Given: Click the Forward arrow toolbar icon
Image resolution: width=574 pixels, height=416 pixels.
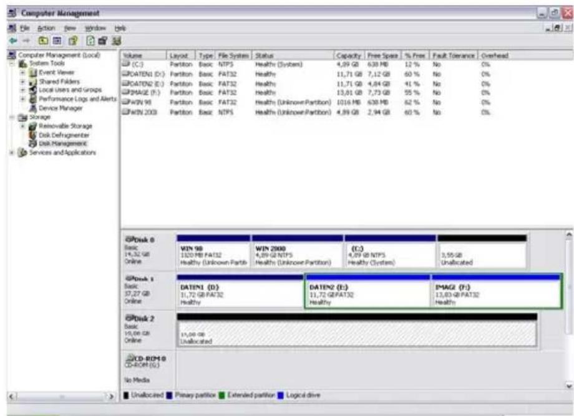Looking at the screenshot, I should coord(26,41).
